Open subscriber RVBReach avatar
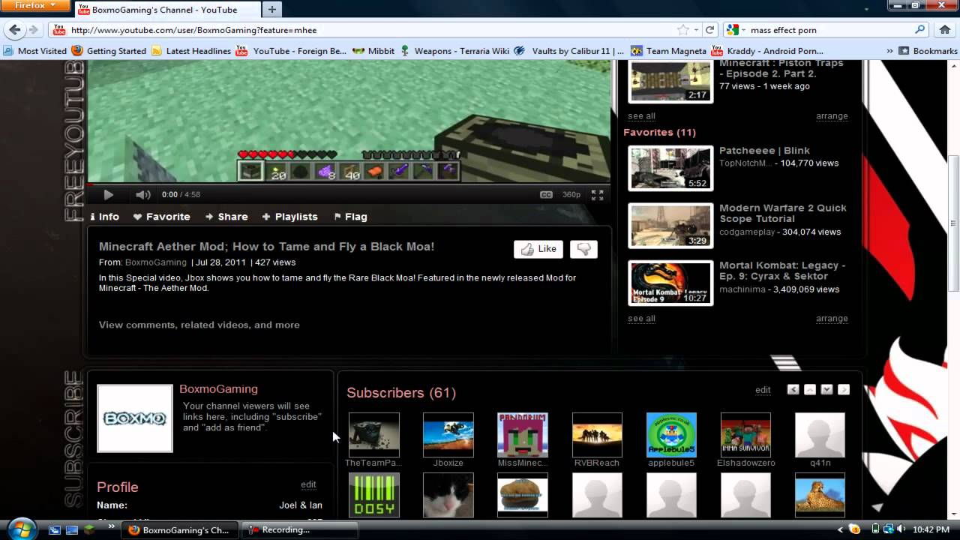Screen dimensions: 960x540 click(597, 435)
